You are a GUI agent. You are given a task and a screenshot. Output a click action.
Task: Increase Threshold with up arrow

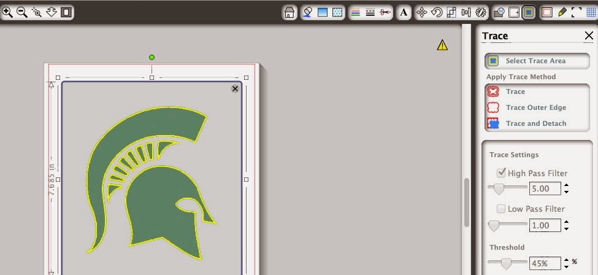(566, 260)
